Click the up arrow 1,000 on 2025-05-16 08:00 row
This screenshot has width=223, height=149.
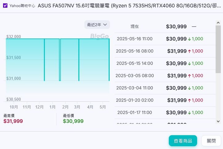[195, 51]
